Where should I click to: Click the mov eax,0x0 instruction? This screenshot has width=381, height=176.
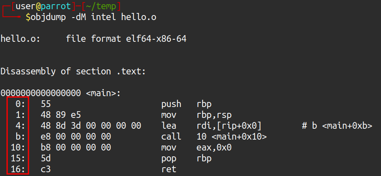(196, 147)
